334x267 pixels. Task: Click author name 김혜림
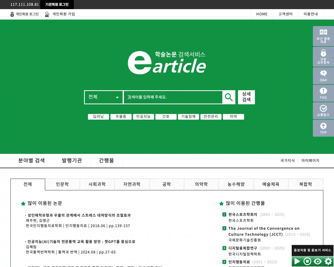(31, 247)
